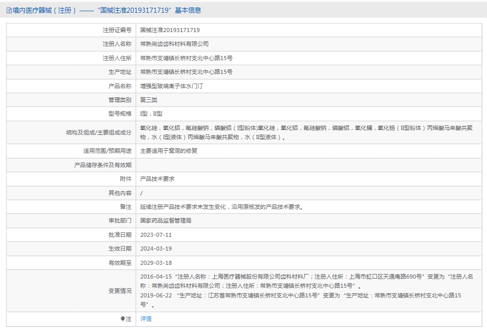Click the product name 增强型玻璃离子体水门汀
Image resolution: width=487 pixels, height=330 pixels.
171,86
